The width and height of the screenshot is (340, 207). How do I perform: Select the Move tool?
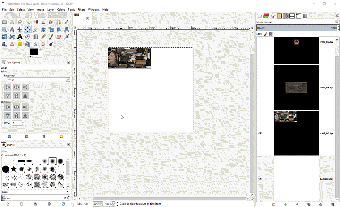click(20, 29)
